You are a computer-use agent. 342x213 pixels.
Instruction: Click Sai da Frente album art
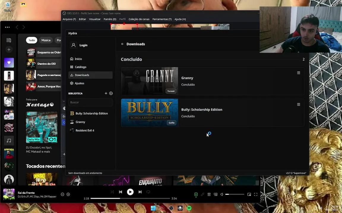click(9, 194)
